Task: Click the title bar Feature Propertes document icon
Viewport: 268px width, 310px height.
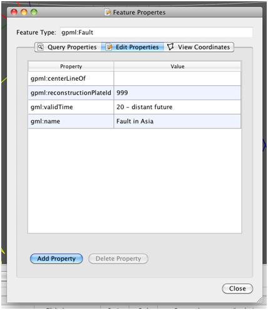Action: (x=108, y=13)
